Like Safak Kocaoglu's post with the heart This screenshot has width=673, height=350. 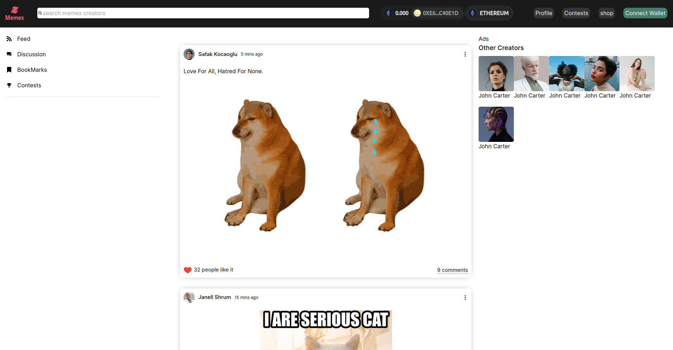point(187,270)
